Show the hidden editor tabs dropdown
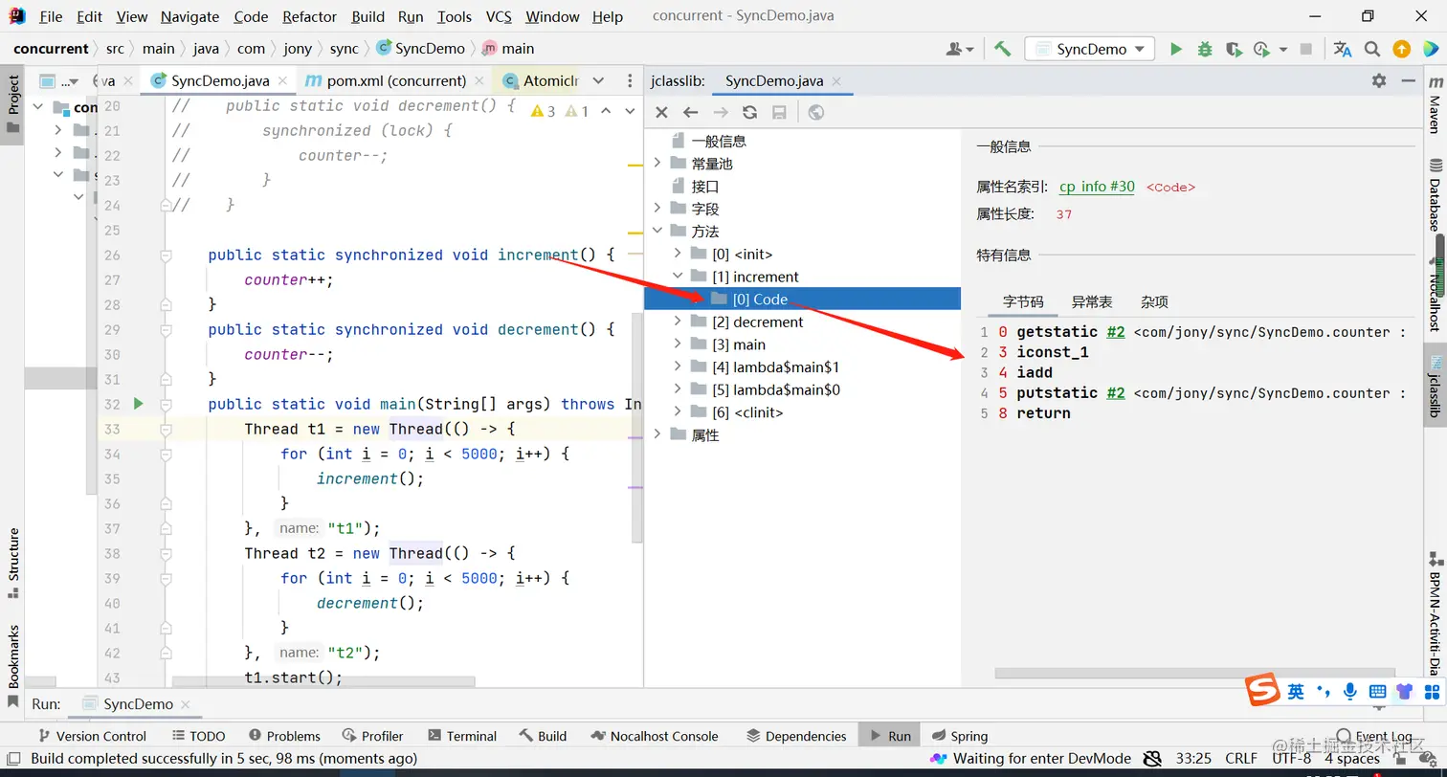Screen dimensions: 1447x777 point(598,81)
